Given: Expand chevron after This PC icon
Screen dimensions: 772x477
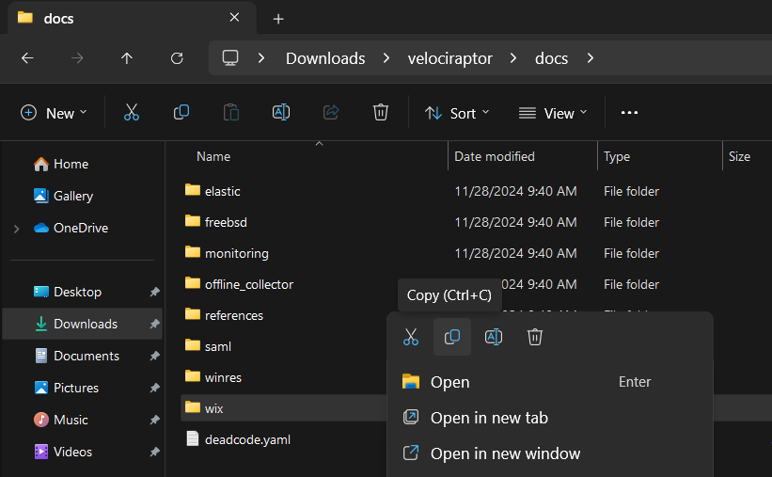Looking at the screenshot, I should (261, 58).
